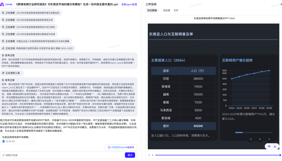The height and width of the screenshot is (161, 282).
Task: Toggle preview eye icon
Action: (x=269, y=146)
